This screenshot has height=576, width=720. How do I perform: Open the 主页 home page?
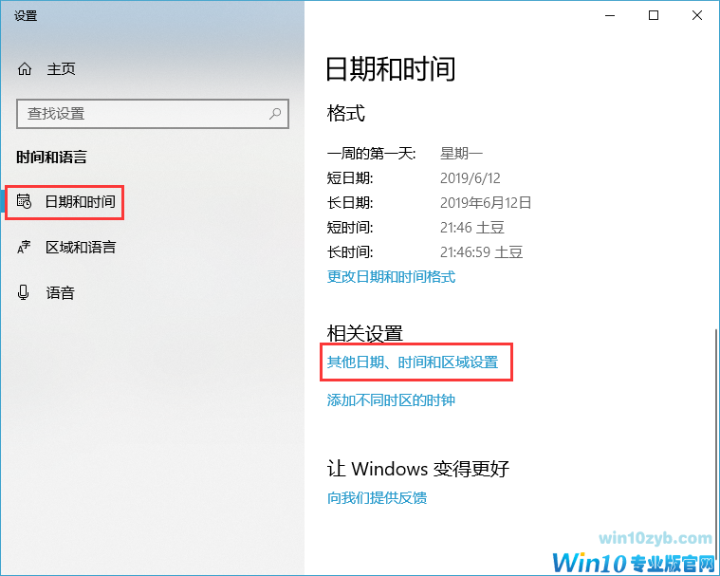tap(61, 69)
